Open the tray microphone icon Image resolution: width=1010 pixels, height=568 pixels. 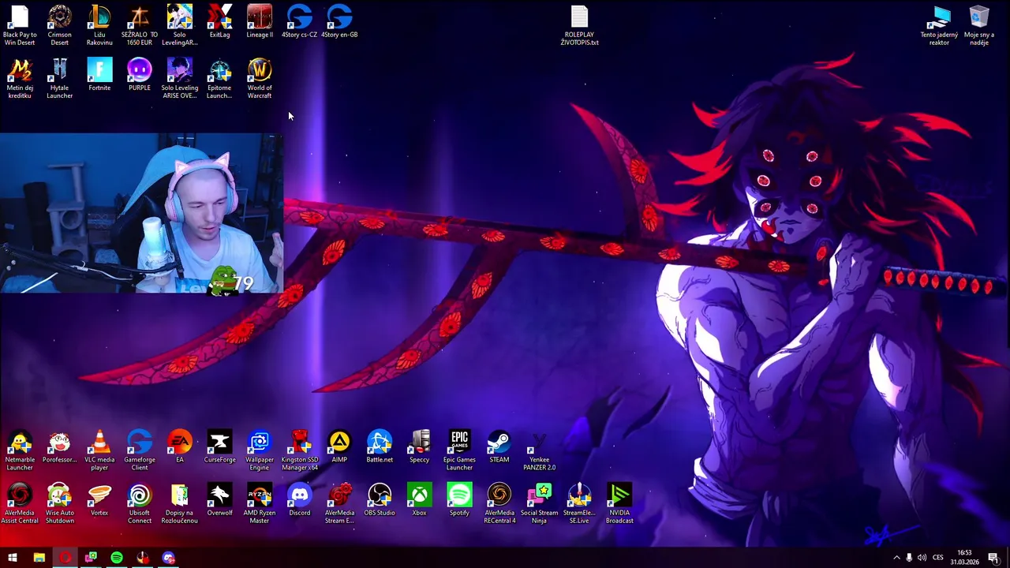tap(909, 558)
